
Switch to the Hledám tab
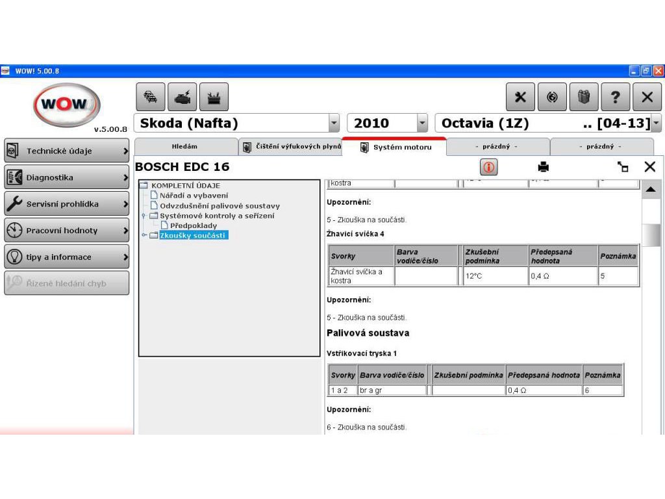pos(184,147)
